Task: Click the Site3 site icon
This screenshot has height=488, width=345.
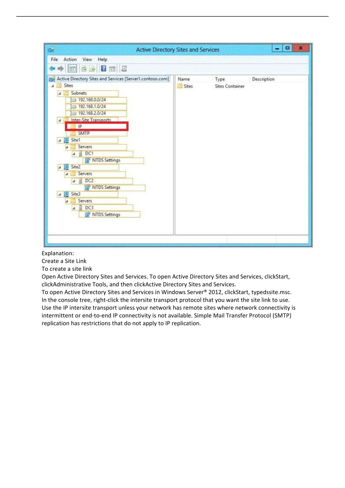Action: click(x=66, y=194)
